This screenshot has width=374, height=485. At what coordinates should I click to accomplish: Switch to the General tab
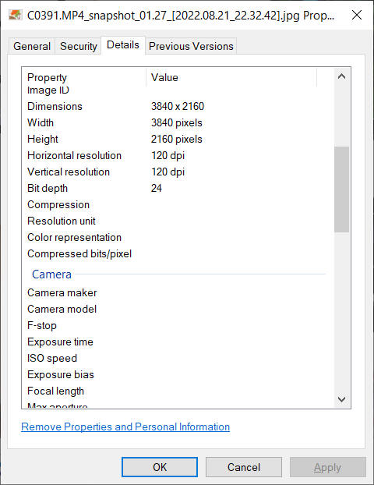(32, 46)
